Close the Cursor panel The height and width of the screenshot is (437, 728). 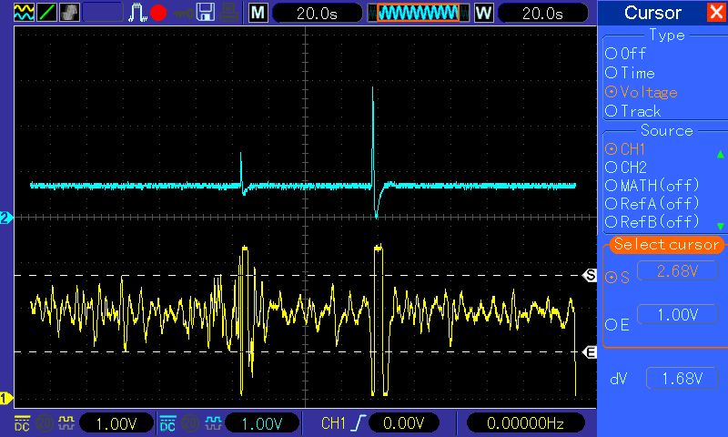click(x=716, y=13)
